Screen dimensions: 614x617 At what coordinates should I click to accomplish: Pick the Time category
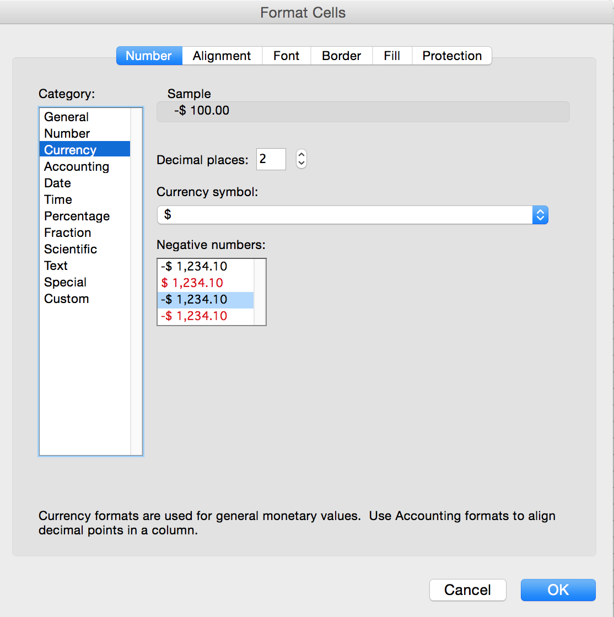tap(85, 199)
